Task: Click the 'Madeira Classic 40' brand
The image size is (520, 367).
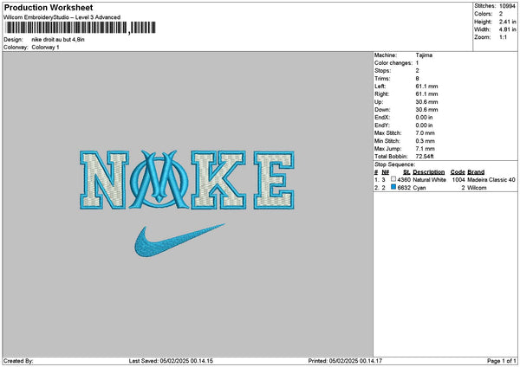Action: (x=491, y=179)
